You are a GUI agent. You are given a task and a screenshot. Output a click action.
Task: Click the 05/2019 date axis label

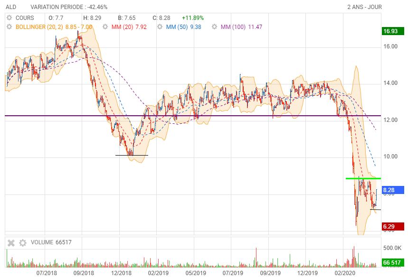pyautogui.click(x=196, y=273)
